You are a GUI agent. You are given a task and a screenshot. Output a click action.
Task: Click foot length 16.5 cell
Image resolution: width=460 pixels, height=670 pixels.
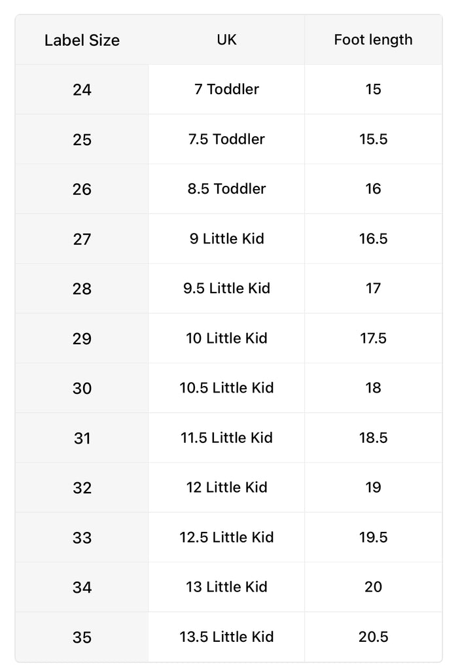[373, 239]
